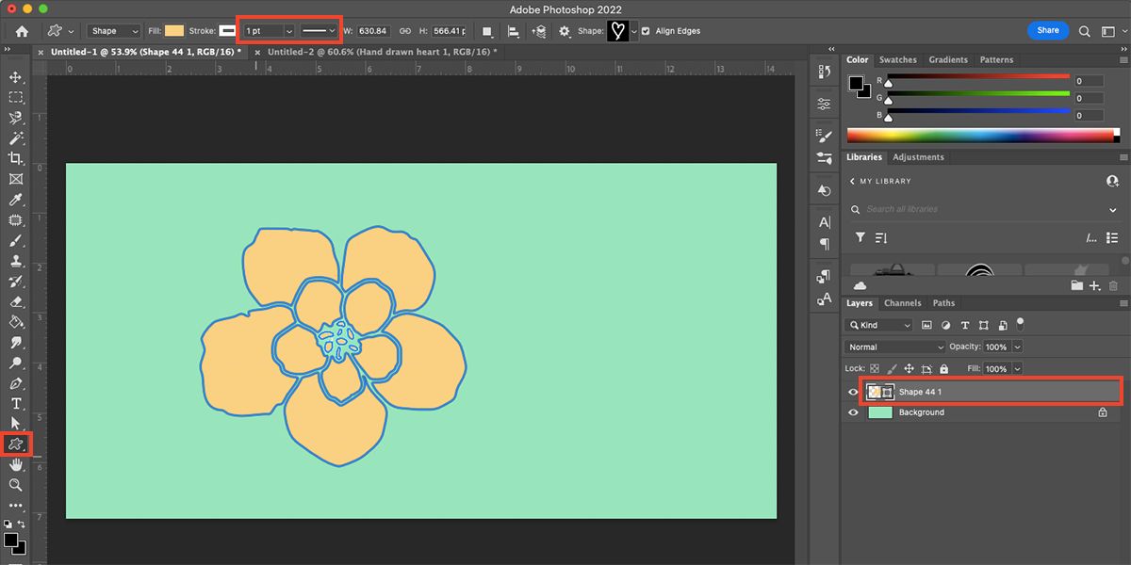Open the tool mode Shape dropdown
The image size is (1131, 565).
coord(113,30)
